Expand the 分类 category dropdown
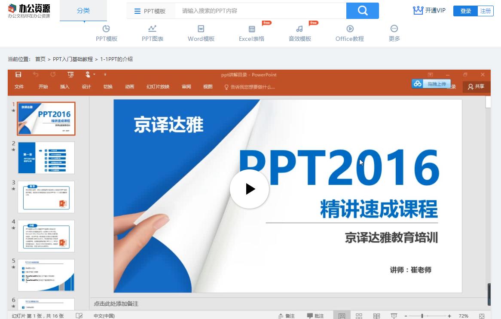This screenshot has width=501, height=319. pos(83,10)
